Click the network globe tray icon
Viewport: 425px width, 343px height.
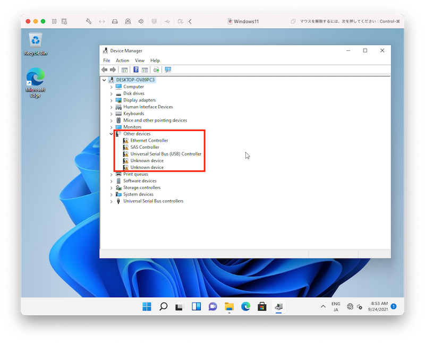[350, 306]
